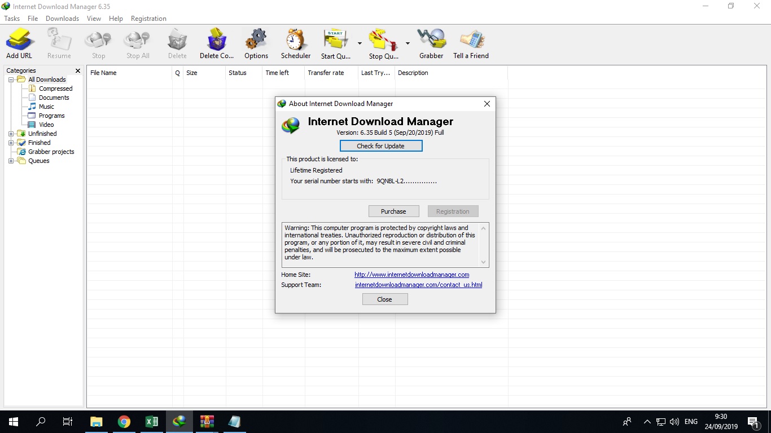Screen dimensions: 771x433
Task: Click the Check for Update button
Action: (381, 146)
